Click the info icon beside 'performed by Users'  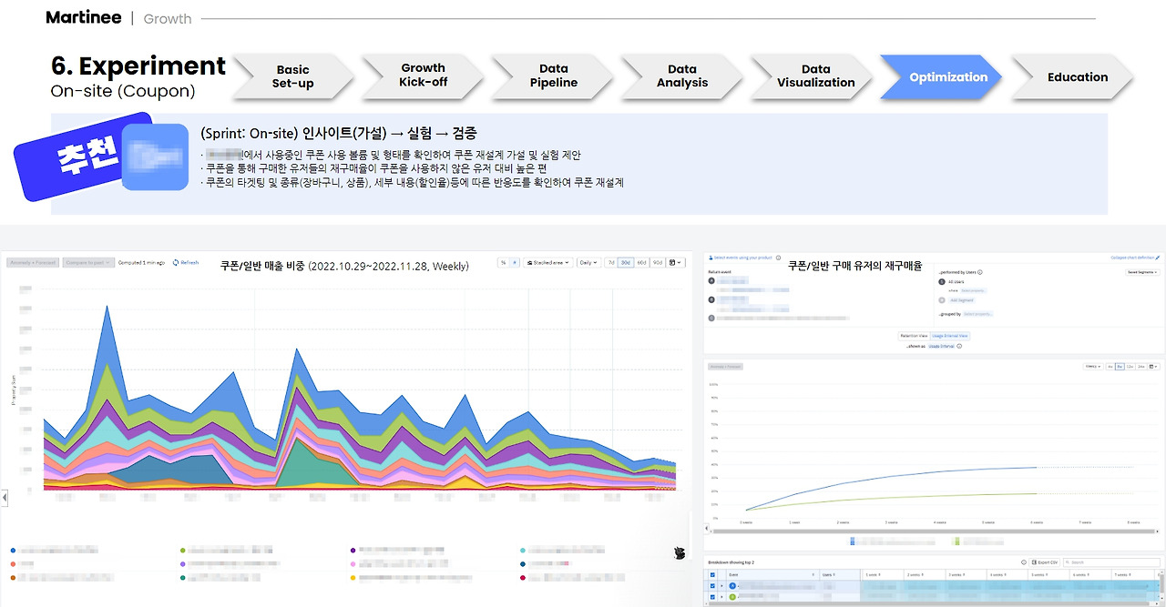[980, 271]
